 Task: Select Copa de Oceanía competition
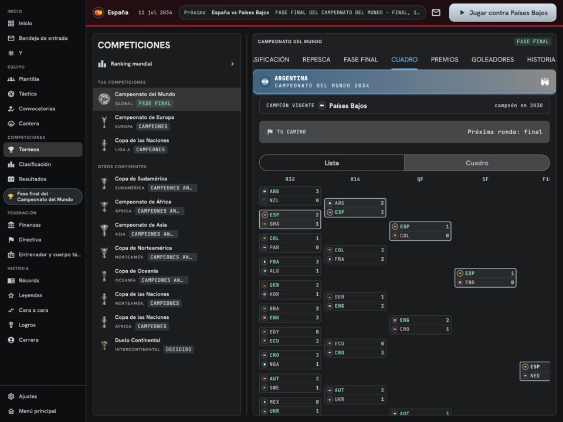(167, 276)
